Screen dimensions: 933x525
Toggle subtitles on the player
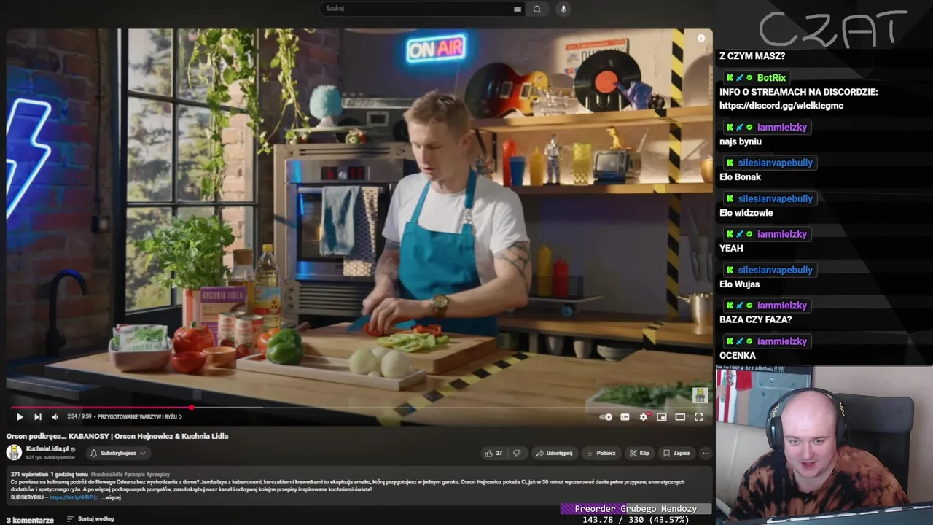625,417
